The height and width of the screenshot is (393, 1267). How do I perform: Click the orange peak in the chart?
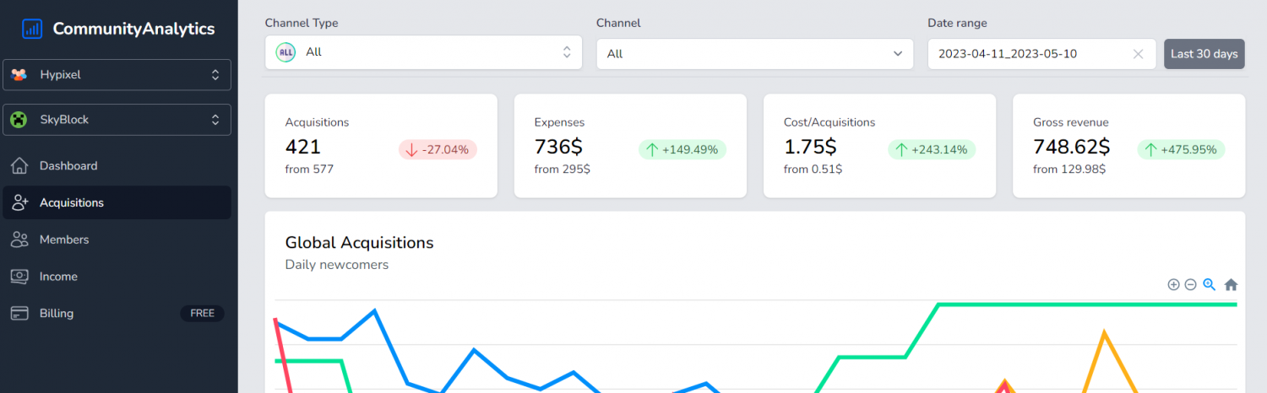click(1103, 334)
